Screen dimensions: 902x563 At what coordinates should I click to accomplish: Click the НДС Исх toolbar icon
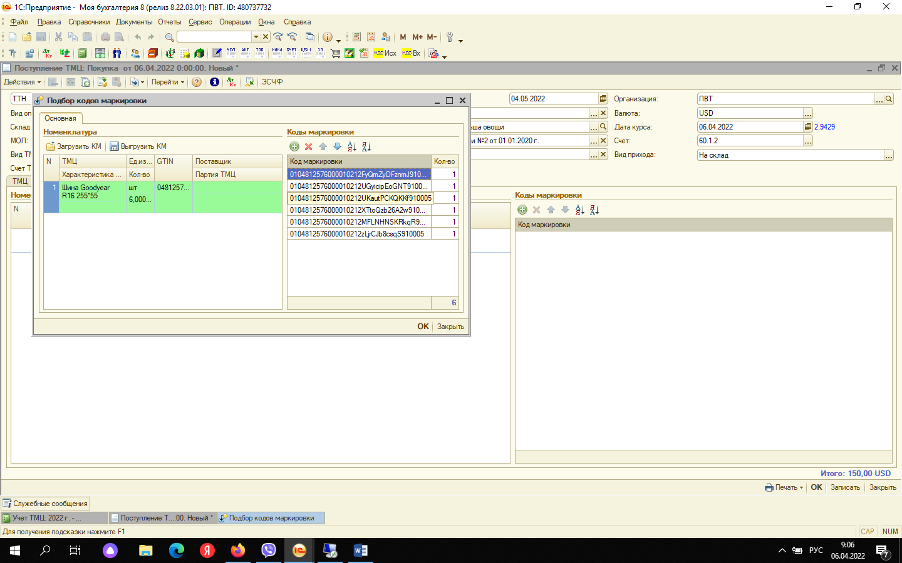(x=385, y=53)
